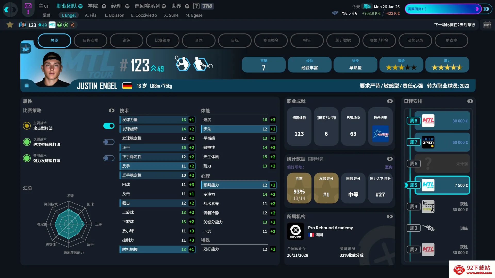The width and height of the screenshot is (495, 278).
Task: Select the 备用战术 green circle indicator
Action: [x=27, y=158]
